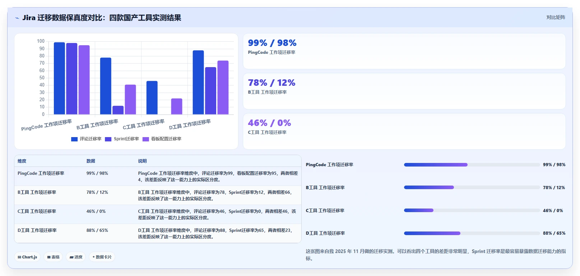Click the PingCode 工作项迁移率 progress bar
580x276 pixels.
[472, 165]
